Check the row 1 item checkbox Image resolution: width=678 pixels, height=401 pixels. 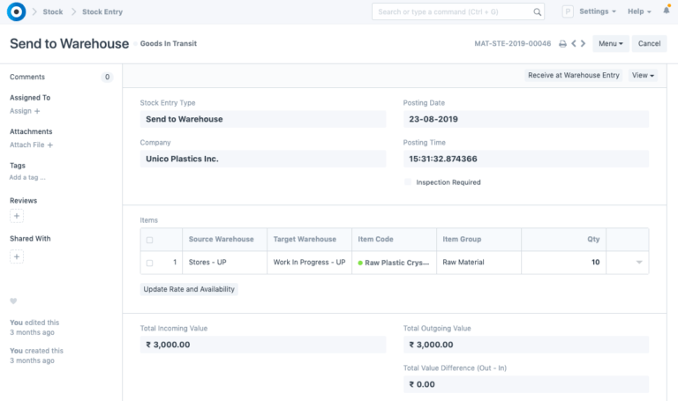point(149,263)
